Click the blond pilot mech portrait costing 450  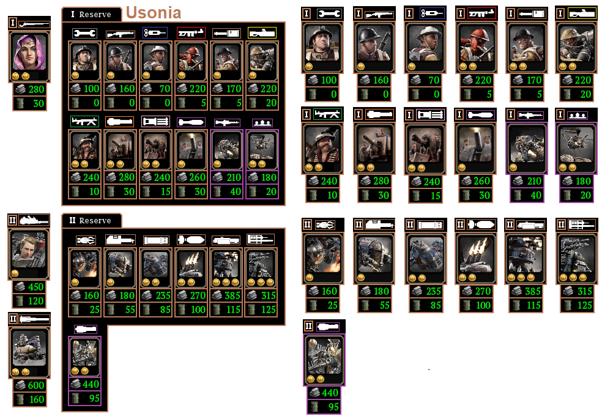[29, 254]
